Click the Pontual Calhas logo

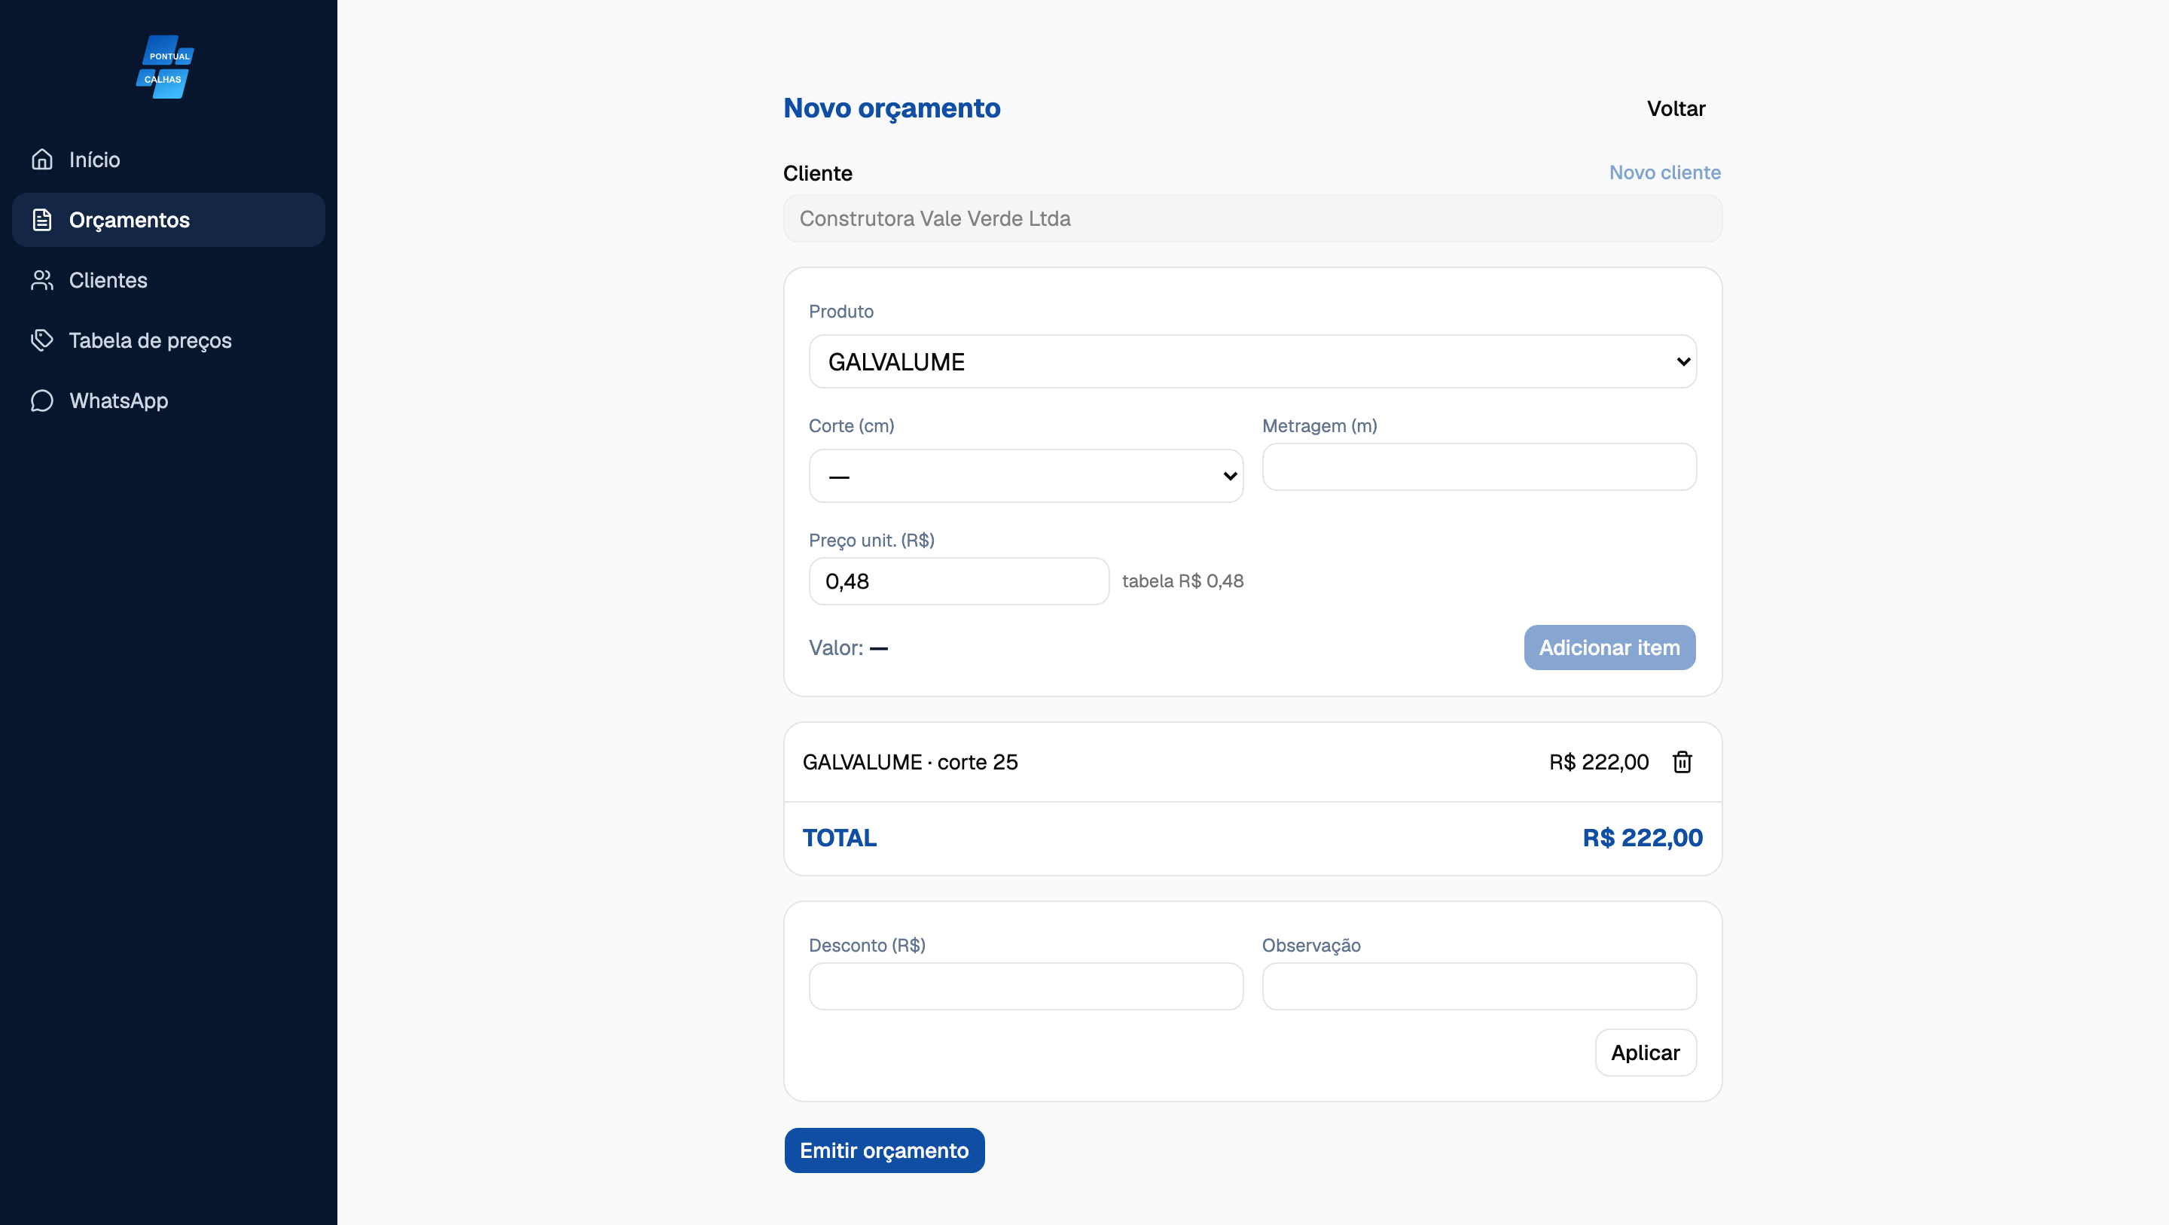[x=165, y=66]
